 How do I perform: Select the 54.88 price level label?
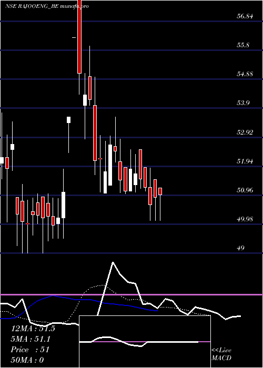click(245, 74)
